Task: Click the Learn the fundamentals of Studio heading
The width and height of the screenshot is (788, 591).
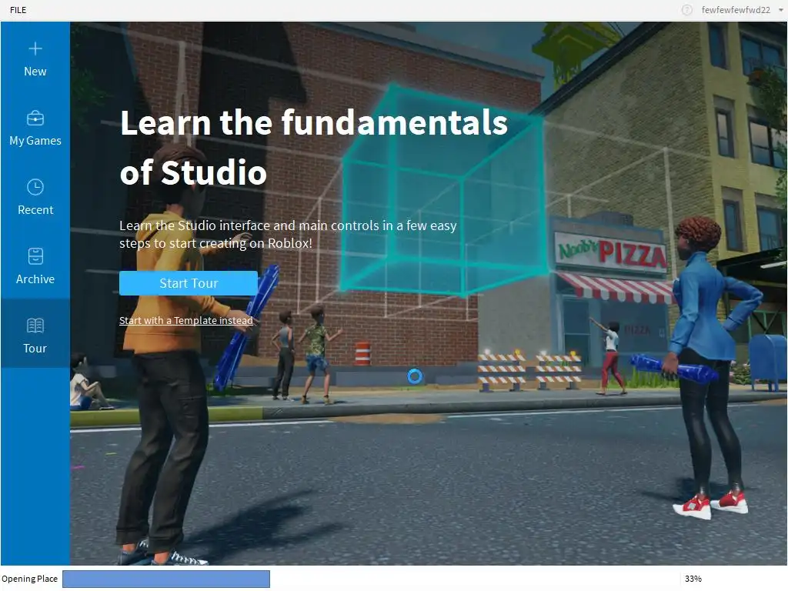Action: (x=314, y=147)
